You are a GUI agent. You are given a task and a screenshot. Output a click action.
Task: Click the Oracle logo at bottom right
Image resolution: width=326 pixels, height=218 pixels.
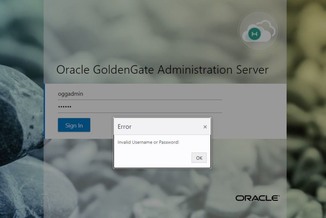tap(256, 198)
